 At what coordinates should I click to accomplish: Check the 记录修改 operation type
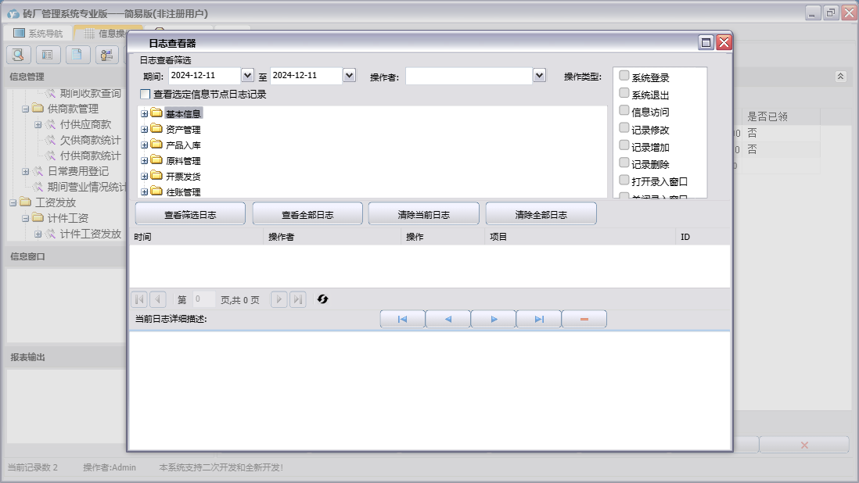pos(624,127)
